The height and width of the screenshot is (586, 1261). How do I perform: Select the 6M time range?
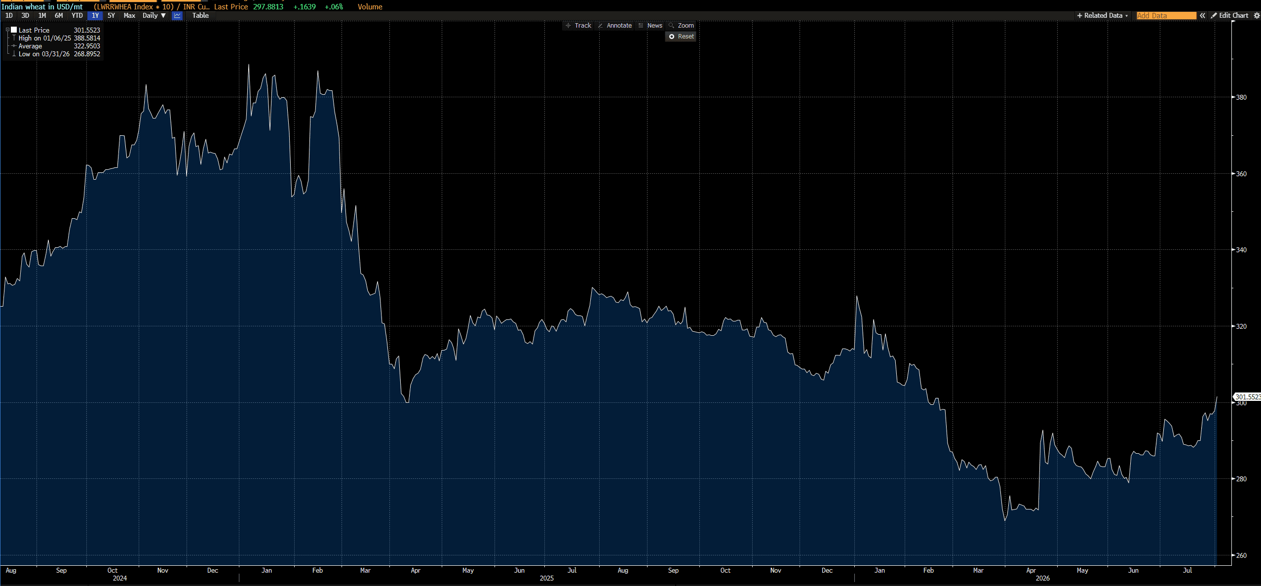click(x=59, y=16)
